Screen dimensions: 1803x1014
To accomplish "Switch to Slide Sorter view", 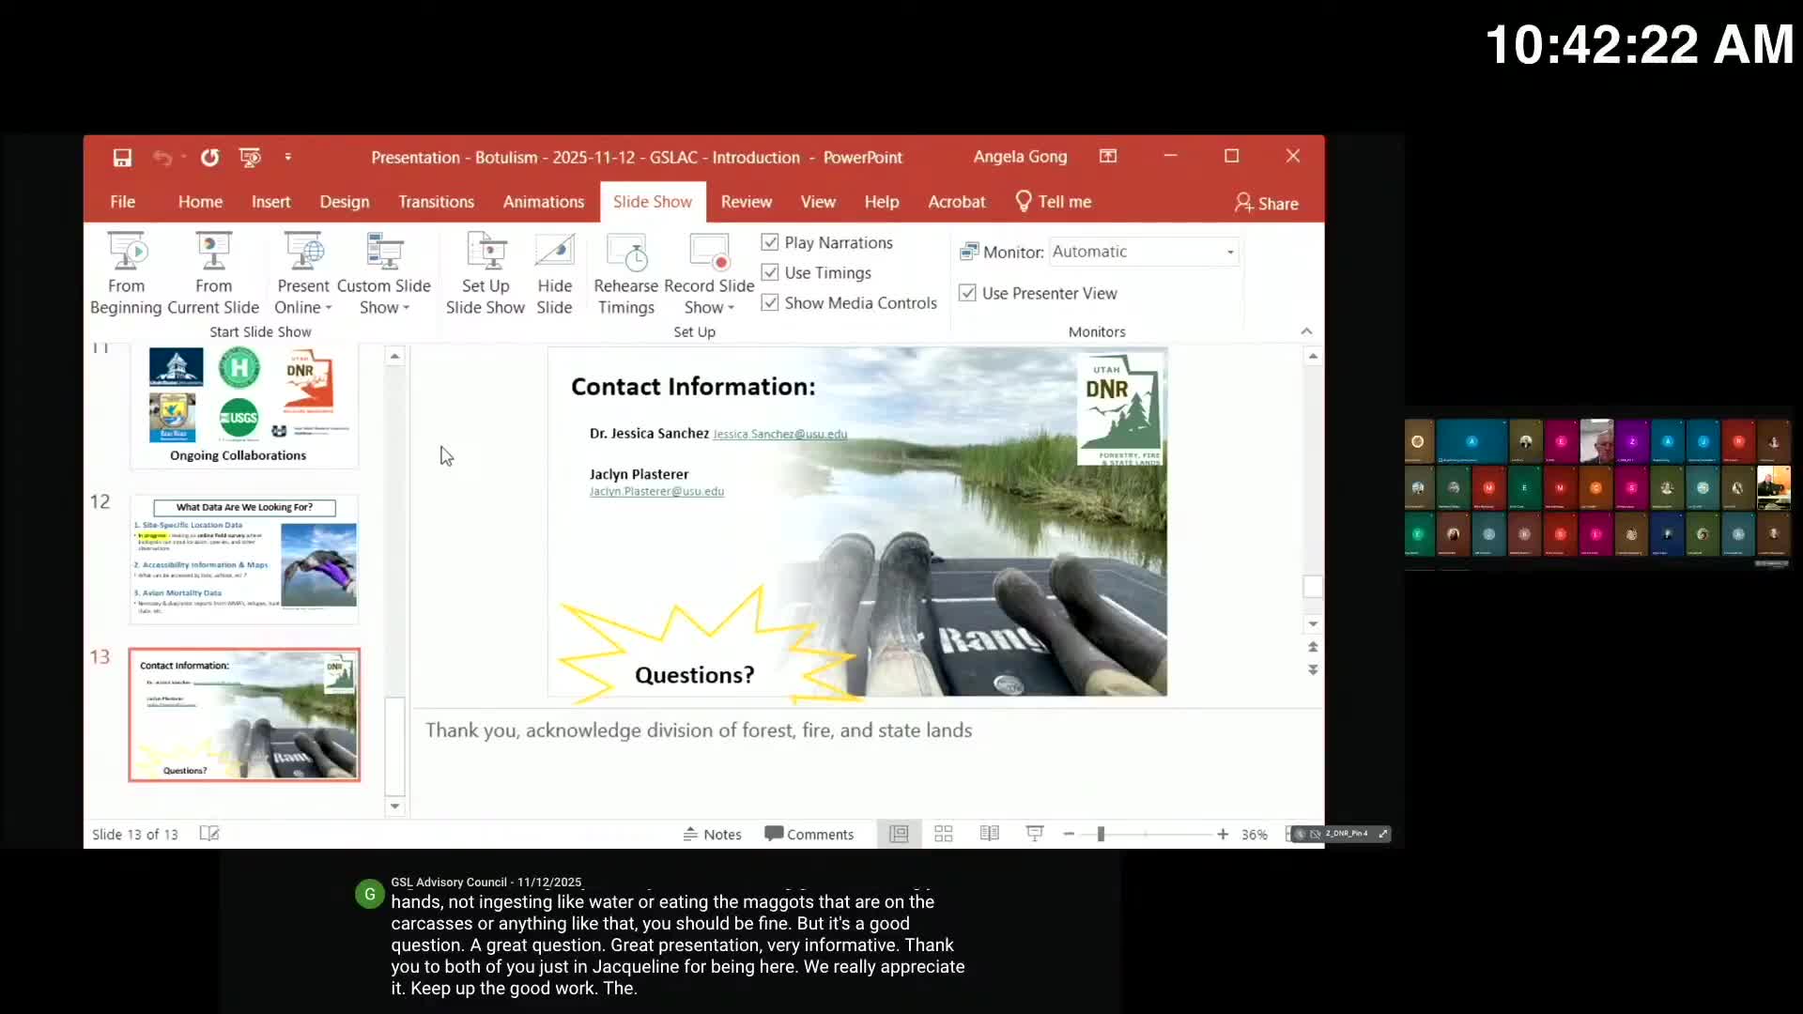I will click(x=944, y=834).
